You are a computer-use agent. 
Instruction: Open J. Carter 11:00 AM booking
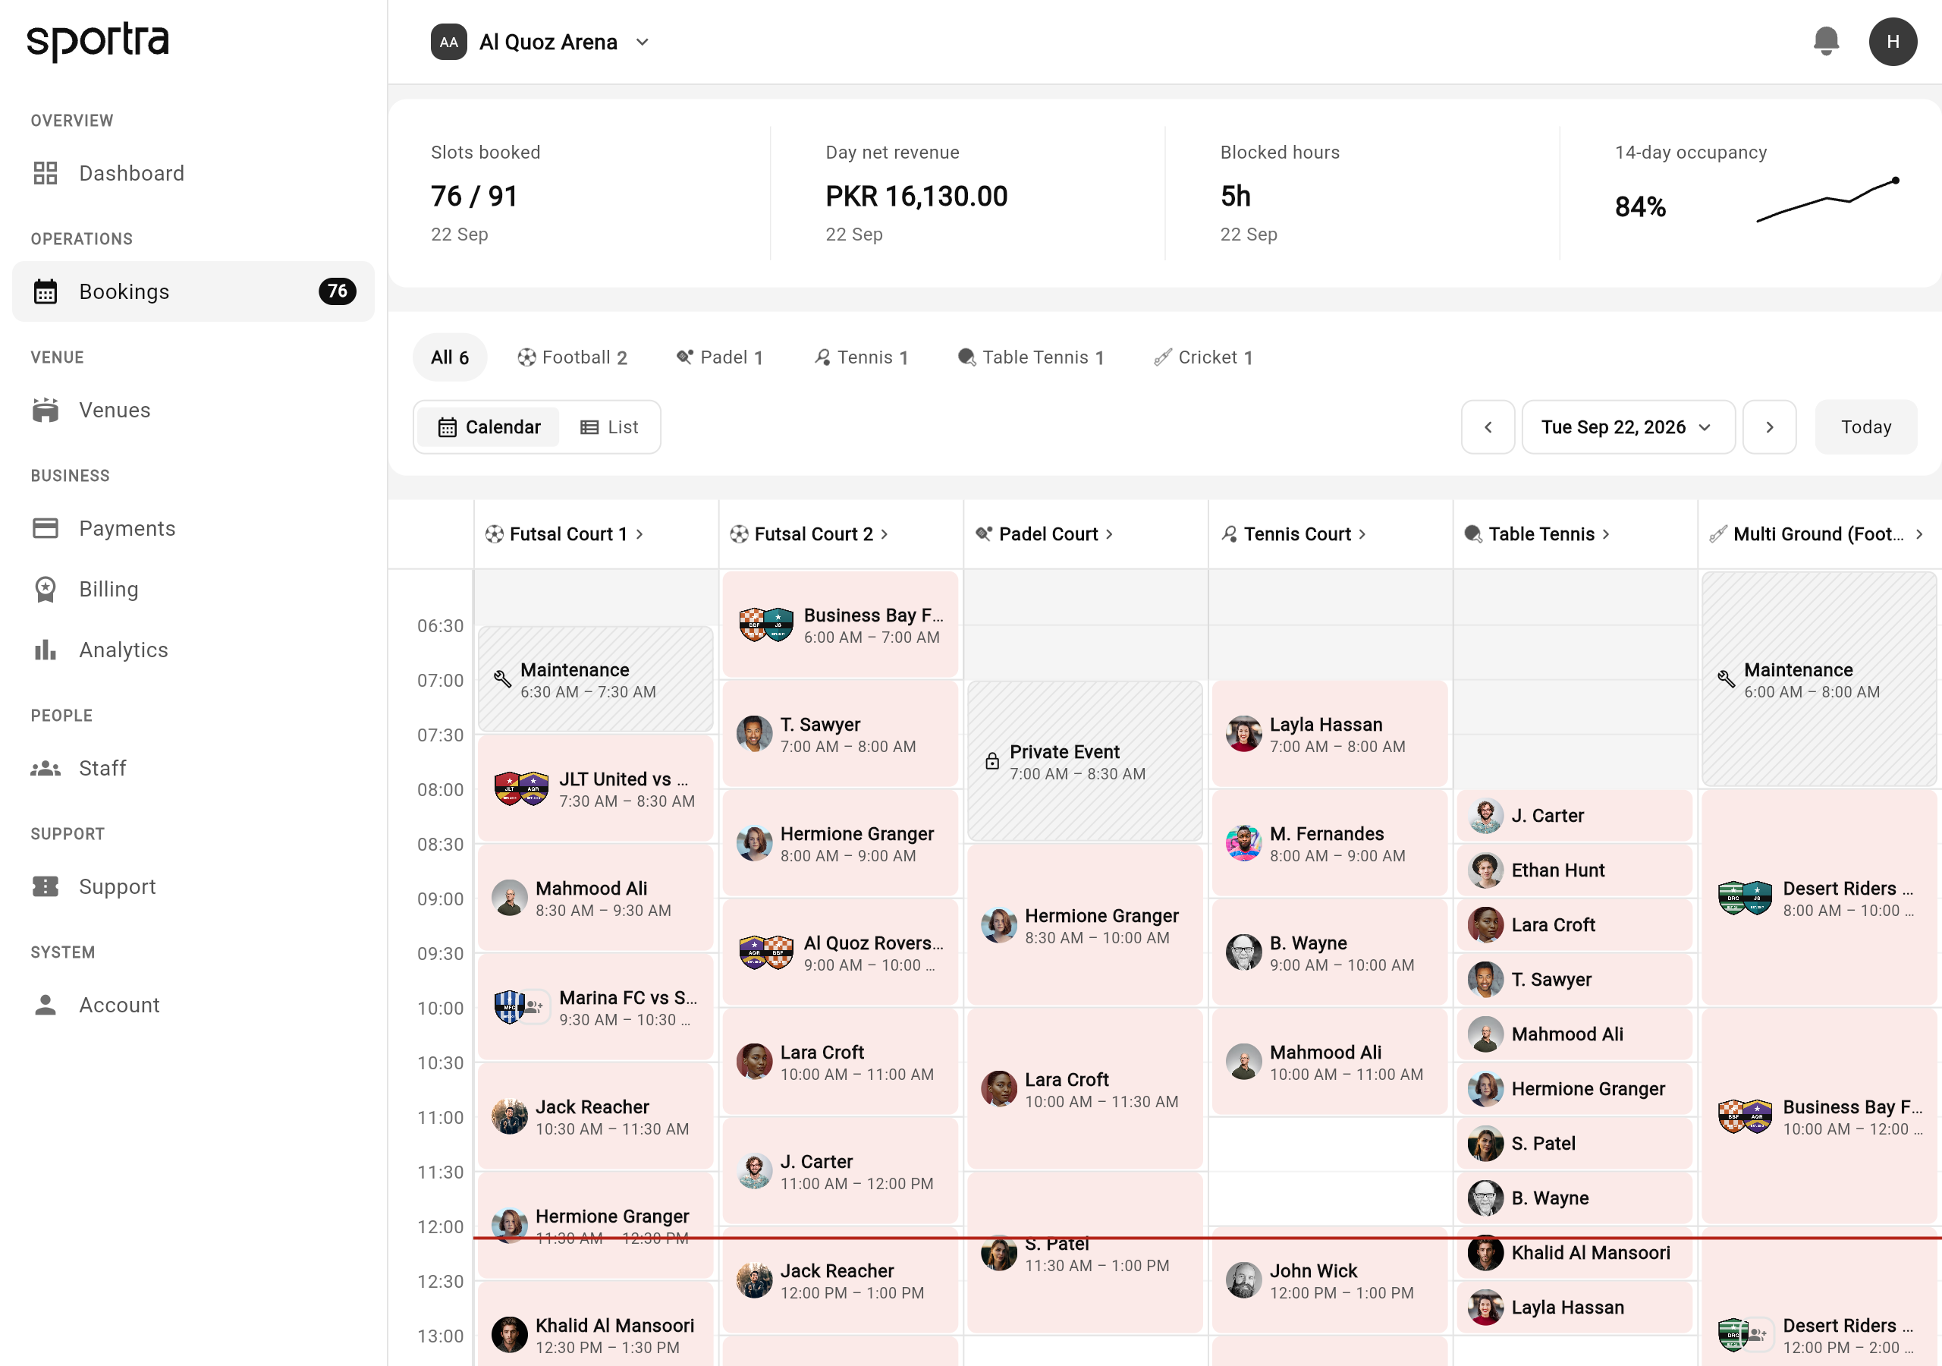pos(840,1170)
